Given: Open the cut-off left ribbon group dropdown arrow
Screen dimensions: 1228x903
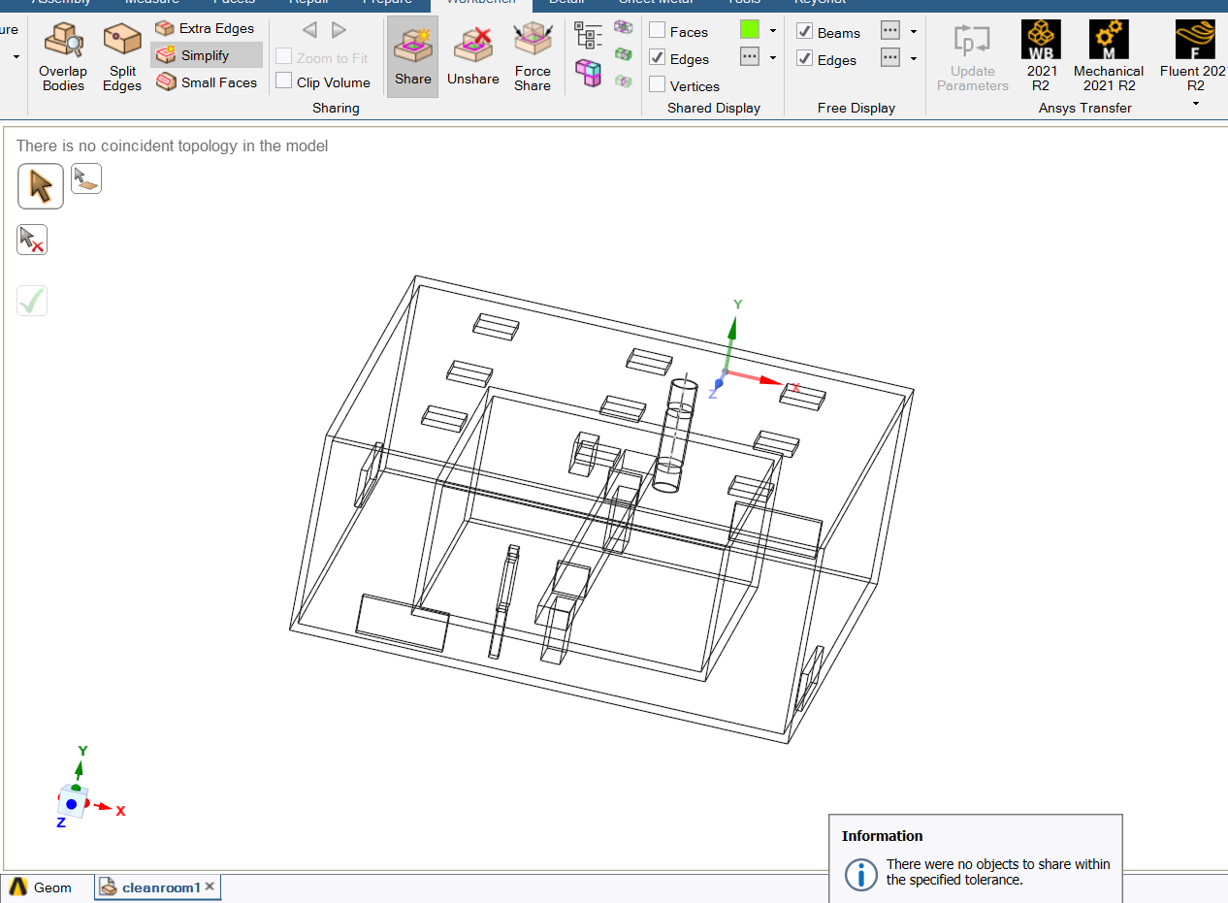Looking at the screenshot, I should (16, 57).
